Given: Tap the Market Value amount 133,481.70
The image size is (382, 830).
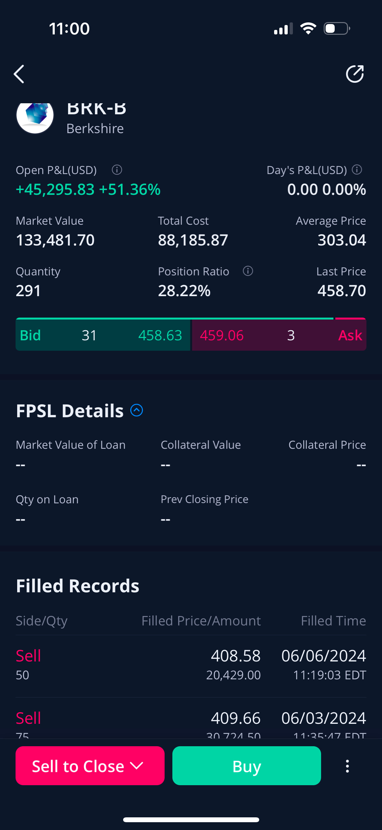Looking at the screenshot, I should 55,240.
